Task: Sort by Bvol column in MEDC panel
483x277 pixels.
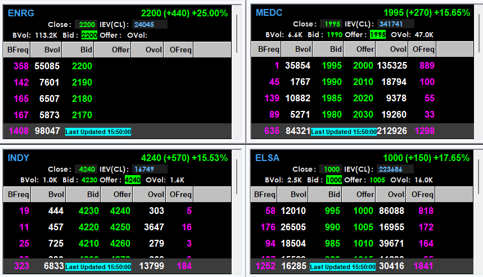Action: click(297, 50)
